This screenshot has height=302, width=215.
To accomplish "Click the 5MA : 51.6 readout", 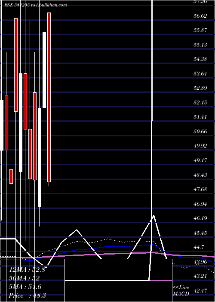I will pos(25,287).
